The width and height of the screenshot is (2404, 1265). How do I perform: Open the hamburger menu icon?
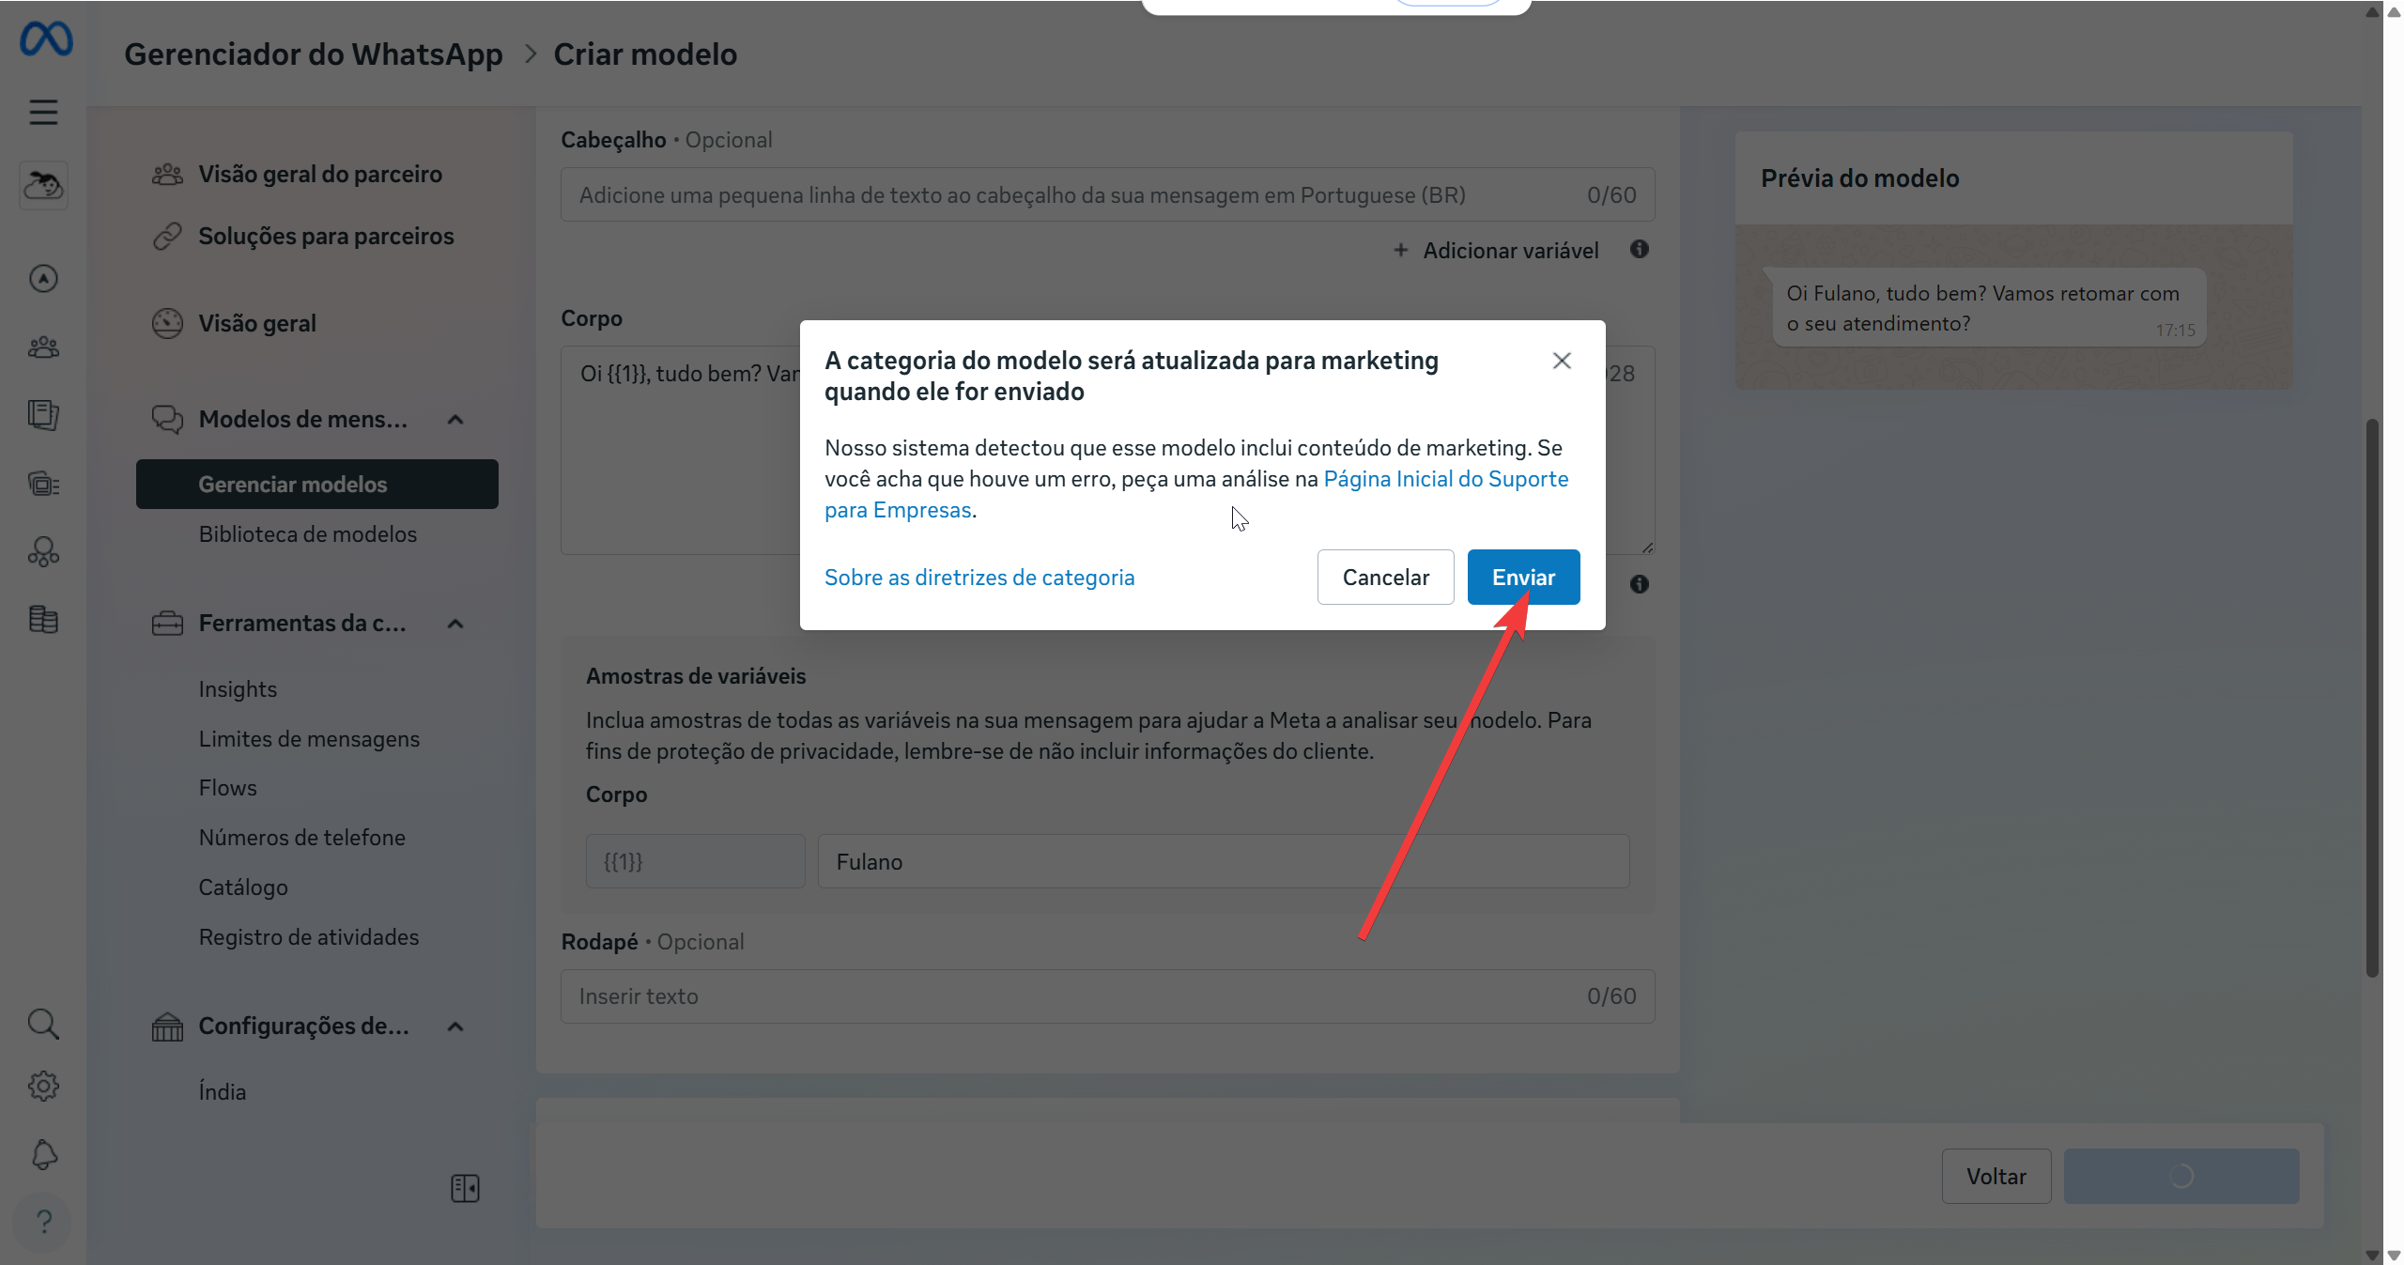(43, 113)
